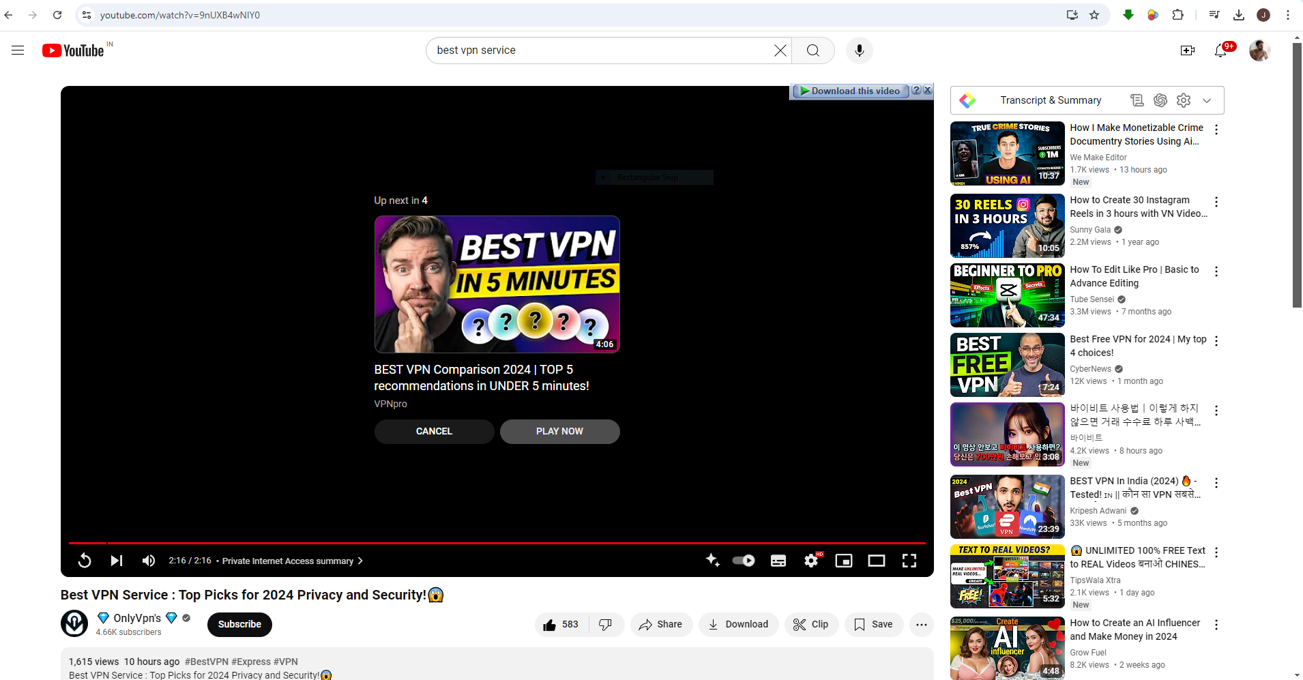Enter full screen mode
Image resolution: width=1303 pixels, height=680 pixels.
click(x=909, y=561)
